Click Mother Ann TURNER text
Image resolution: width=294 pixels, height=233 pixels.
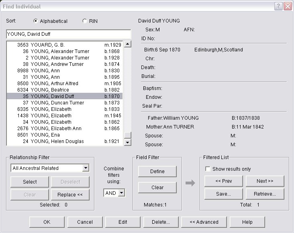(x=170, y=127)
